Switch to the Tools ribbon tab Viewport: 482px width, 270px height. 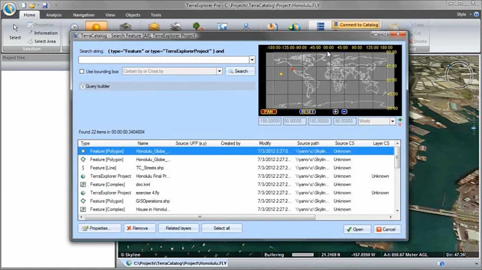(156, 15)
